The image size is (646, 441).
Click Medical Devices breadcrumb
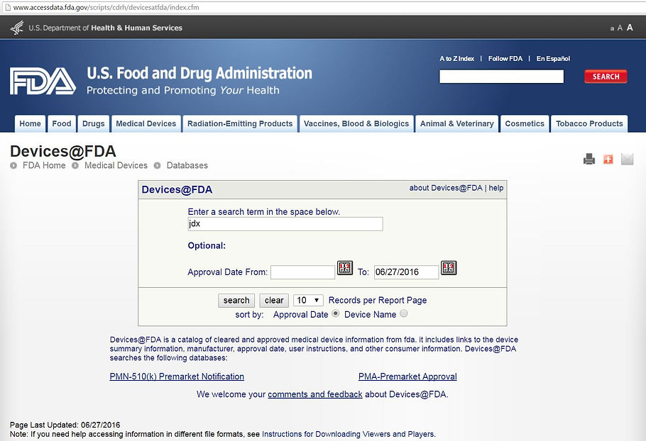[116, 165]
